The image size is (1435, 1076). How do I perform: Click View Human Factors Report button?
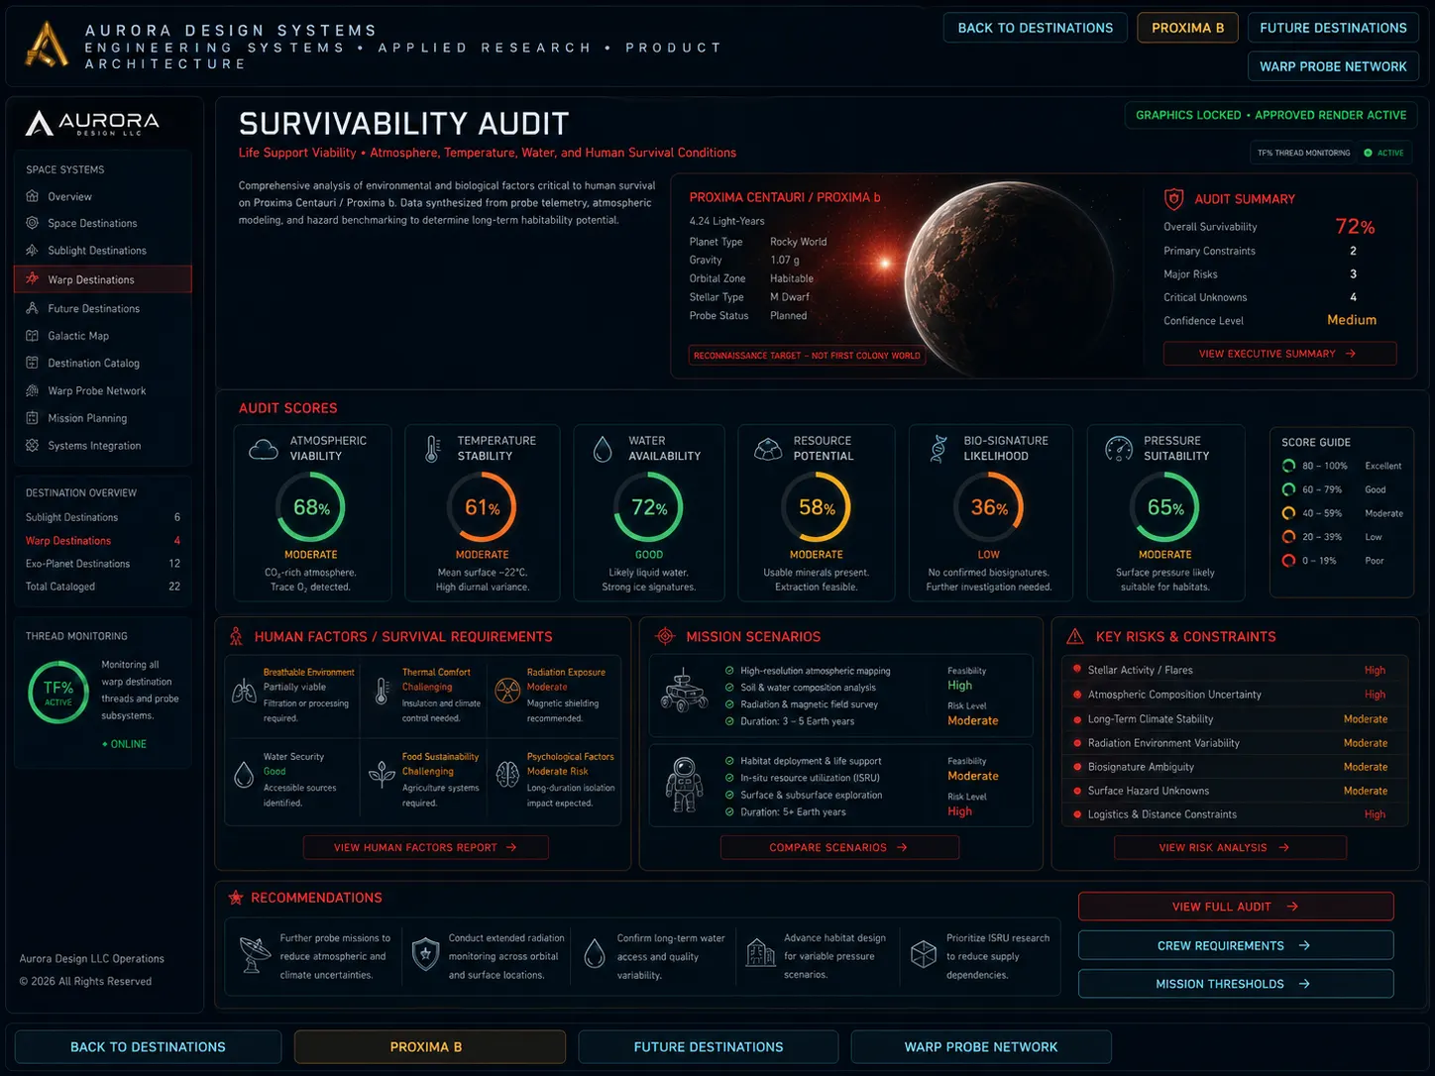tap(426, 848)
